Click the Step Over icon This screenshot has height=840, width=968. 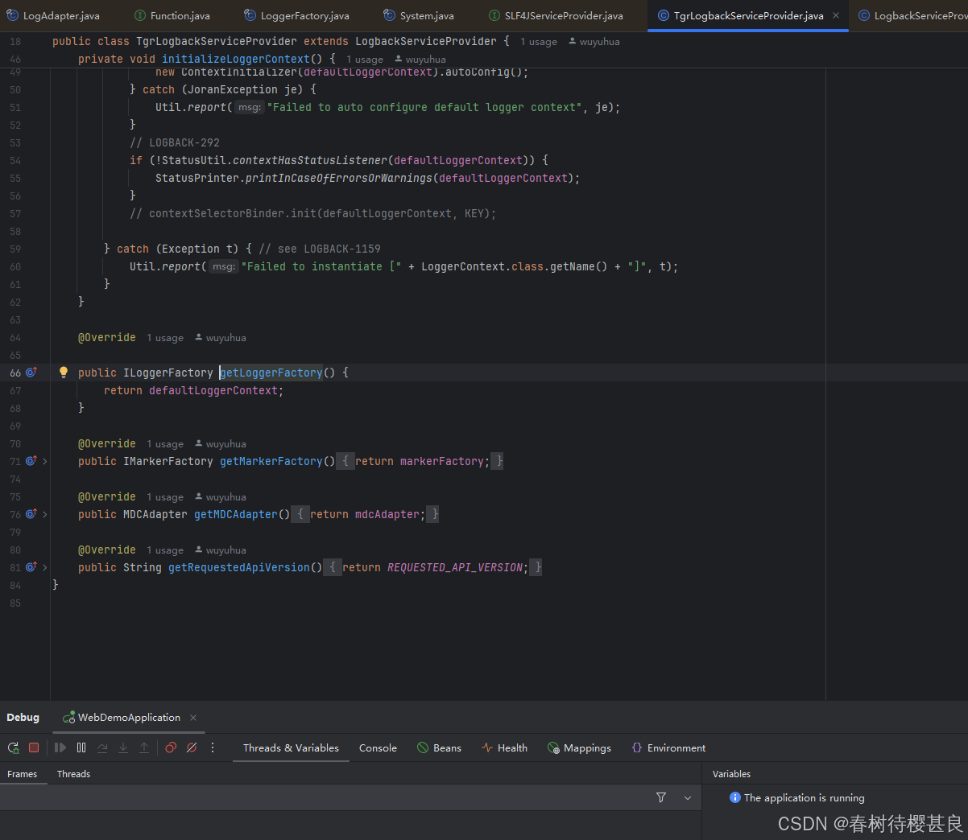102,747
